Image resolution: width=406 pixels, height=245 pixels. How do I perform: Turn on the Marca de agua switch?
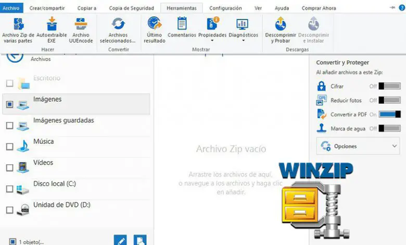(389, 128)
